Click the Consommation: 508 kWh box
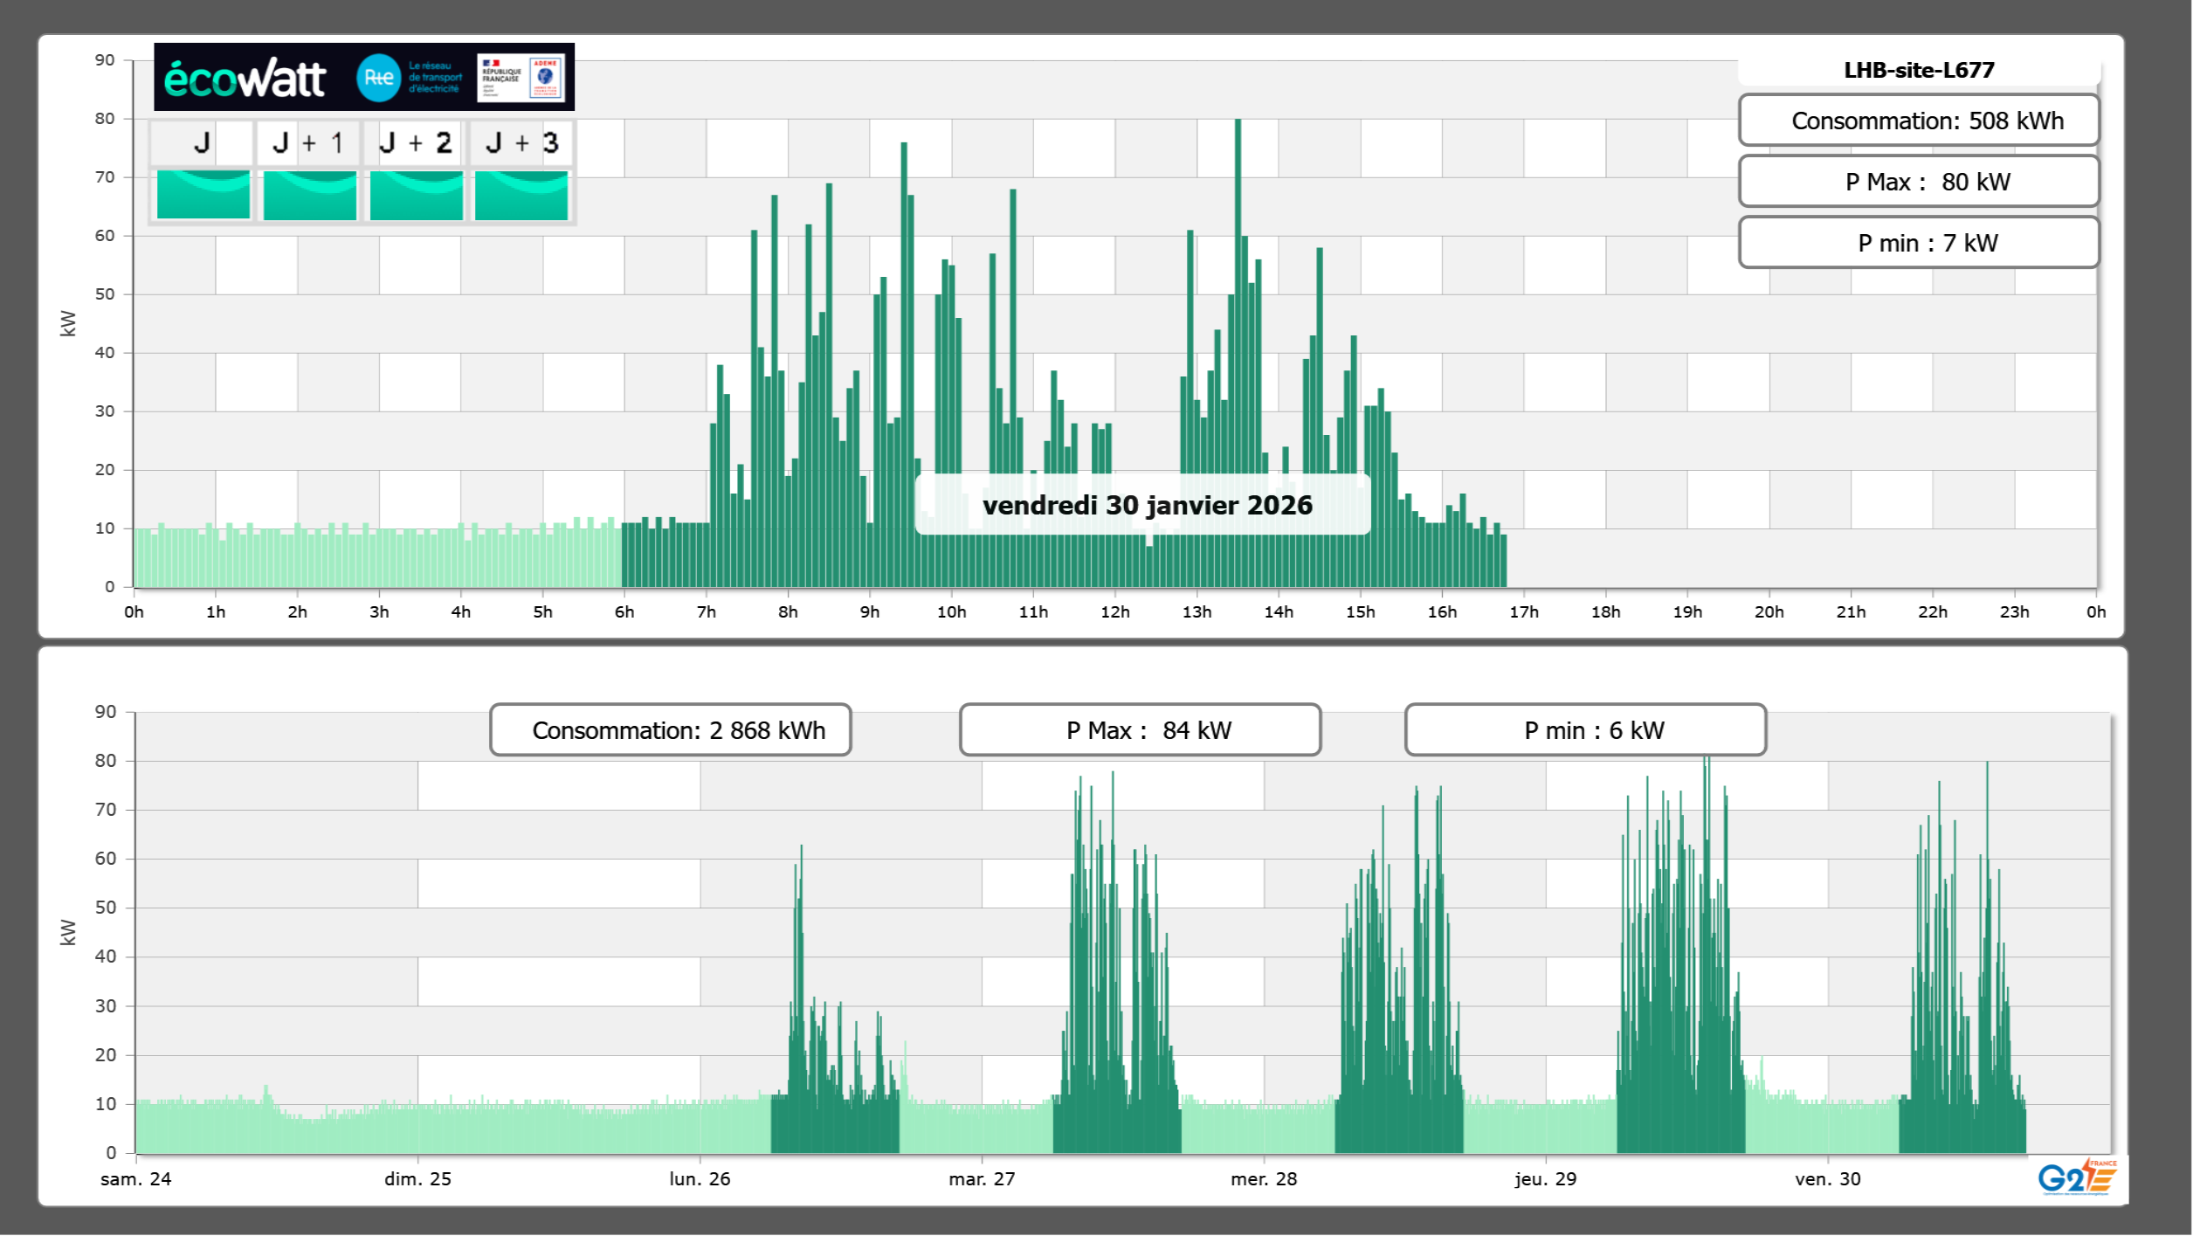The width and height of the screenshot is (2193, 1236). tap(1919, 121)
